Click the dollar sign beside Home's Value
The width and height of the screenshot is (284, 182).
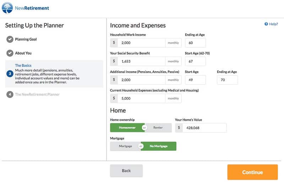(x=179, y=128)
